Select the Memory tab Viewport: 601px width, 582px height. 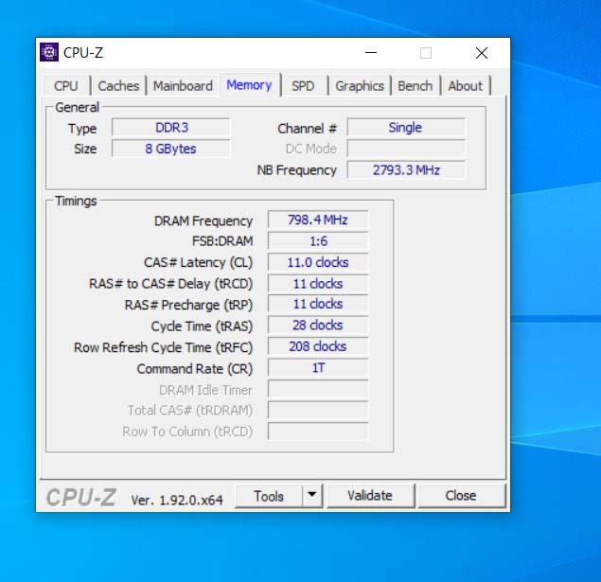(x=249, y=85)
